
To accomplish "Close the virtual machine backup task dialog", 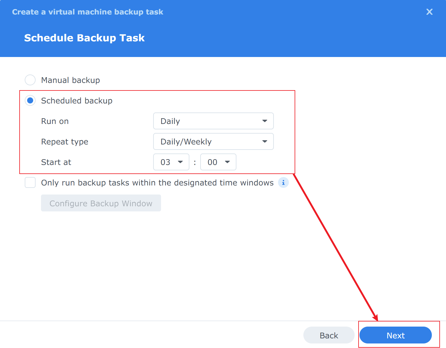I will (x=429, y=12).
